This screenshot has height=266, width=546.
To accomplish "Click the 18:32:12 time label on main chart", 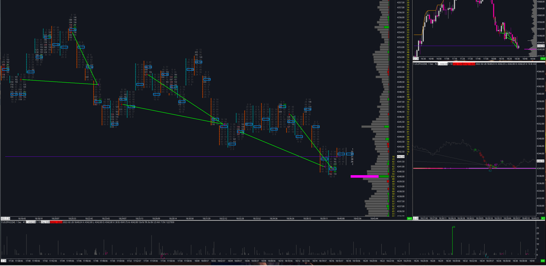I will [222, 218].
